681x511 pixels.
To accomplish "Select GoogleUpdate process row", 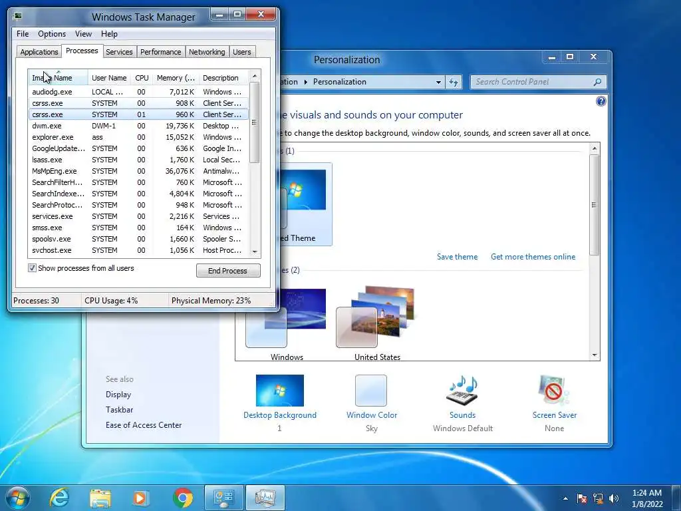I will coord(138,148).
